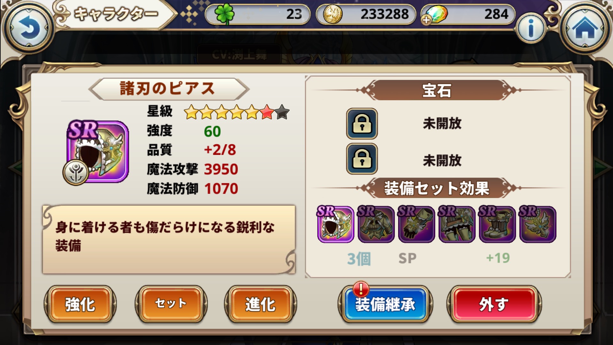Select the gloves set piece icon
This screenshot has height=345, width=613.
point(416,224)
